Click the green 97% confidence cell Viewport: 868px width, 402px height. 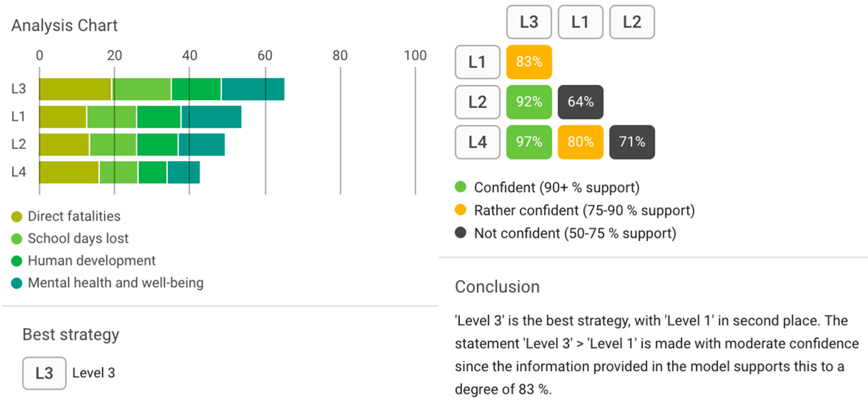point(529,142)
